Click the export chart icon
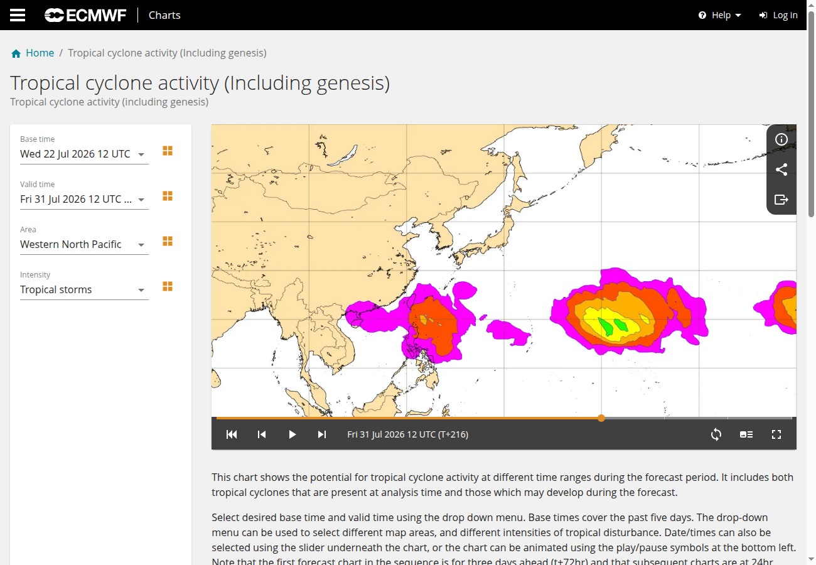Image resolution: width=816 pixels, height=565 pixels. tap(781, 200)
